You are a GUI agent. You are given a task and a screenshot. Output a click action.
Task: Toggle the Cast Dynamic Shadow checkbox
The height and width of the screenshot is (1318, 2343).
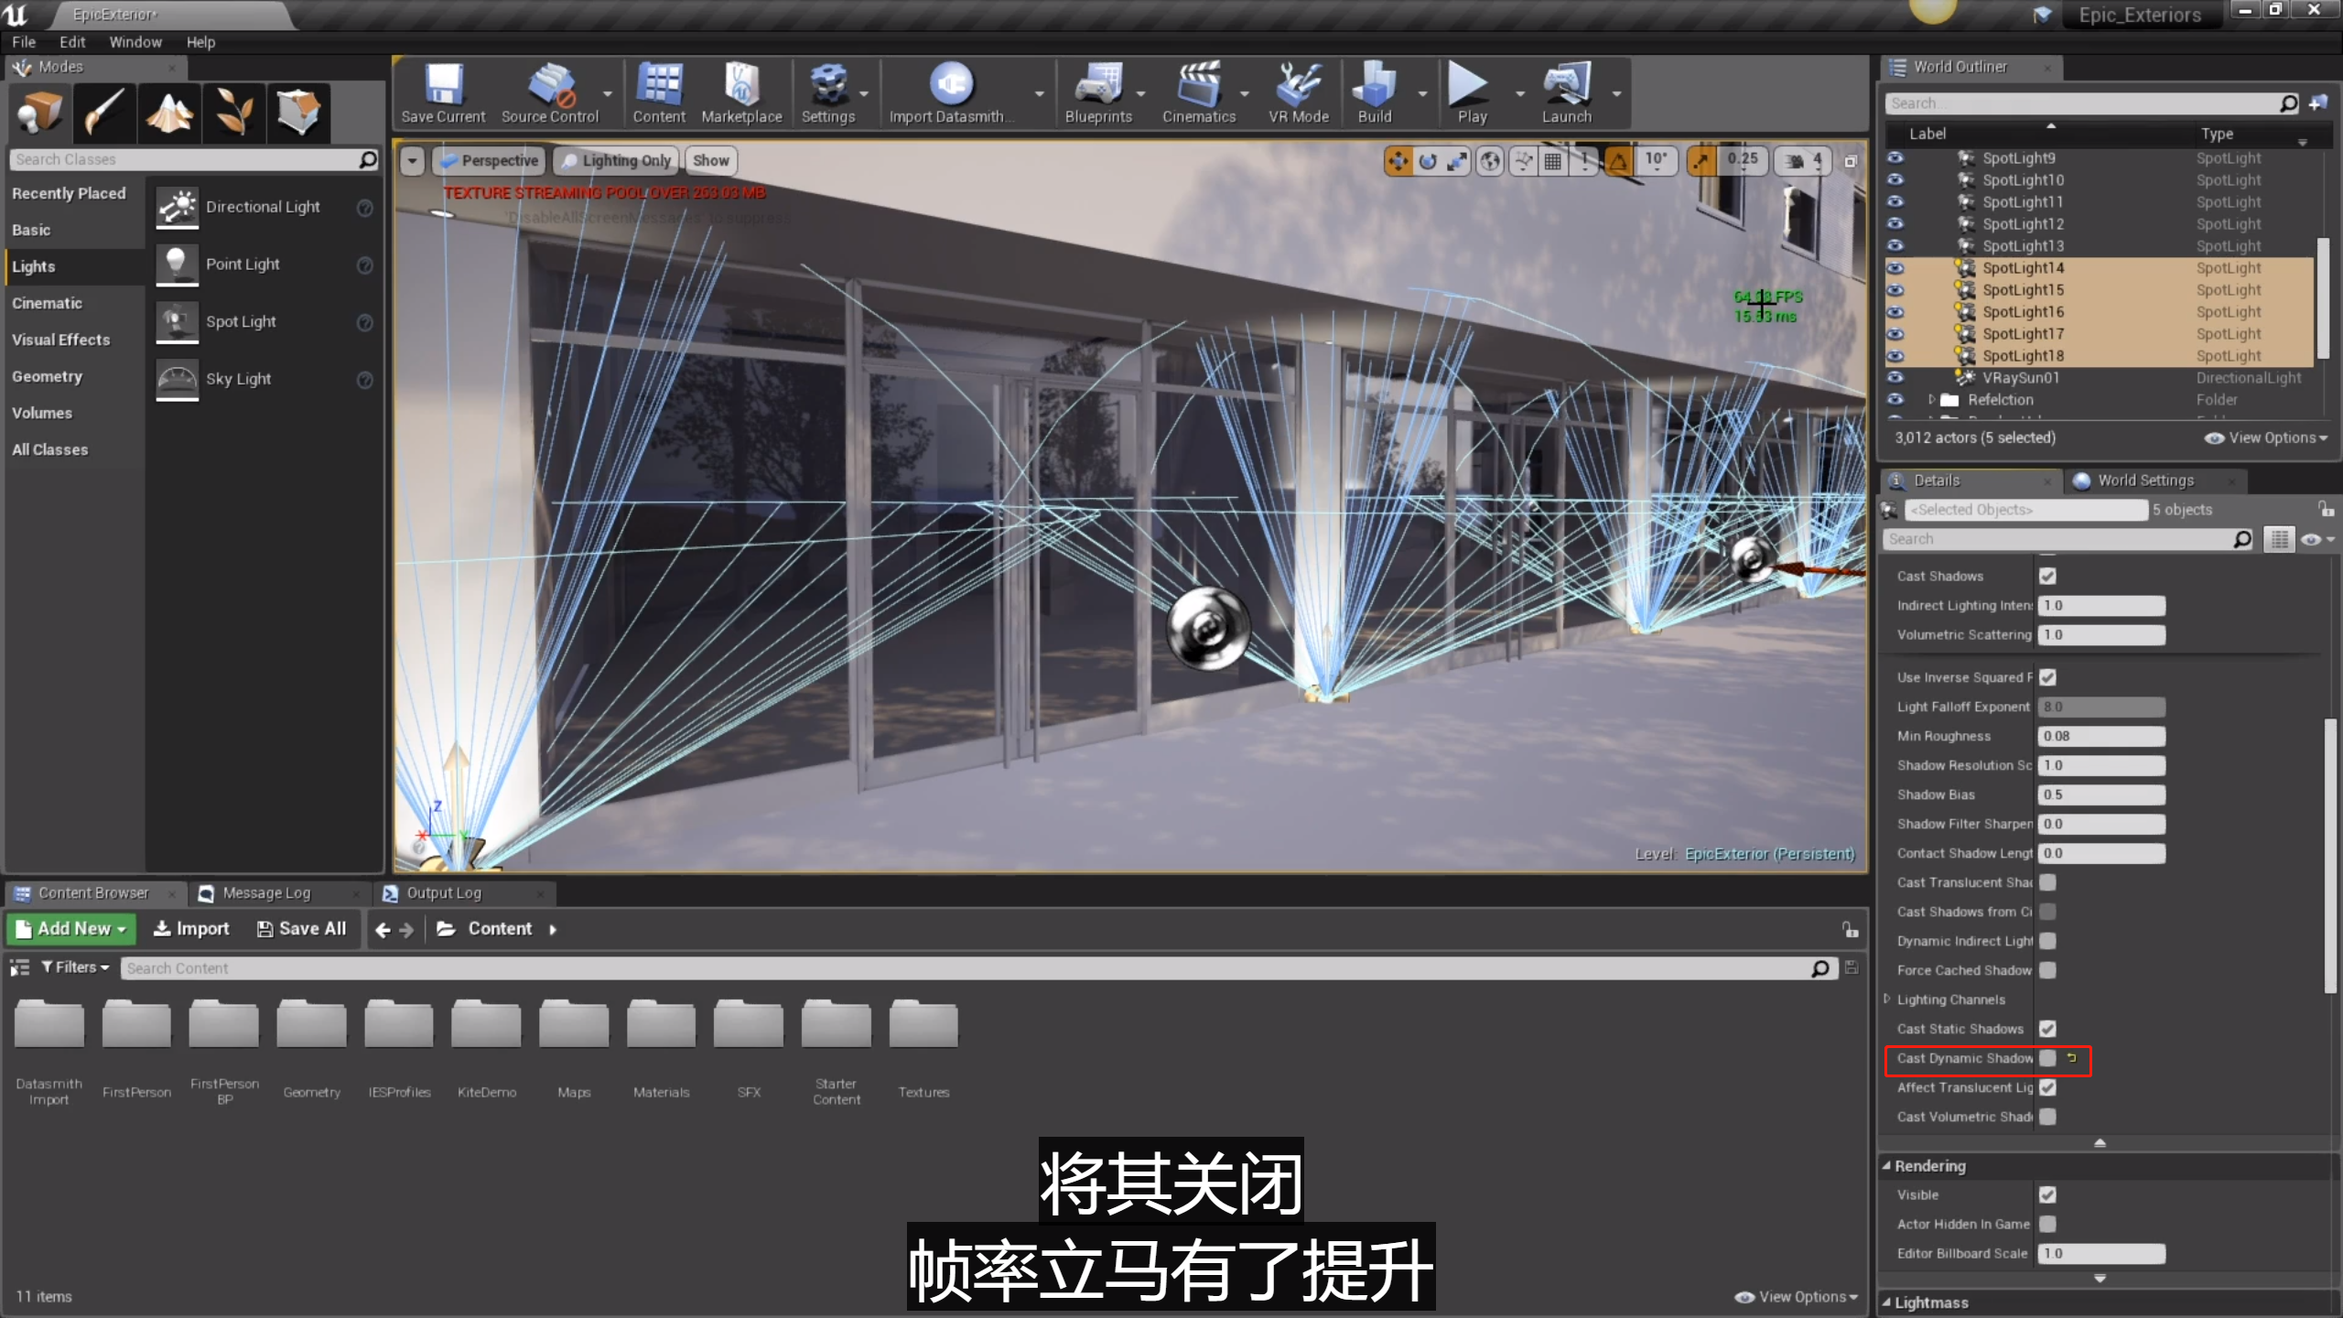(x=2047, y=1058)
